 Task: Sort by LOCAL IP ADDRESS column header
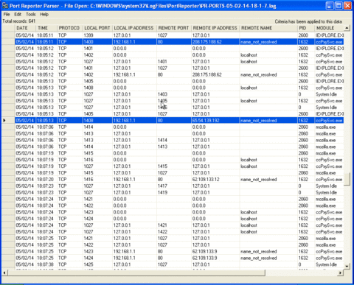coord(134,28)
